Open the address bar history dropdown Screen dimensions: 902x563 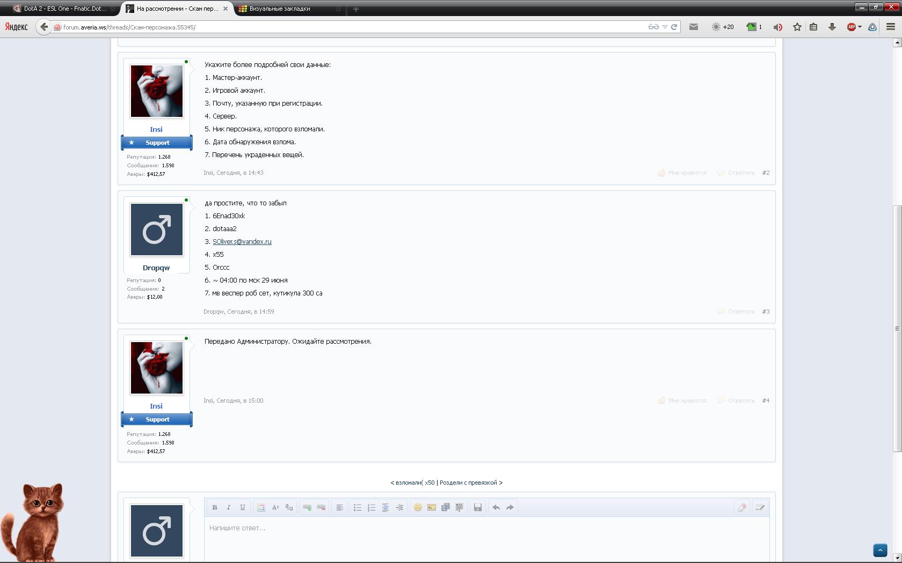coord(665,27)
